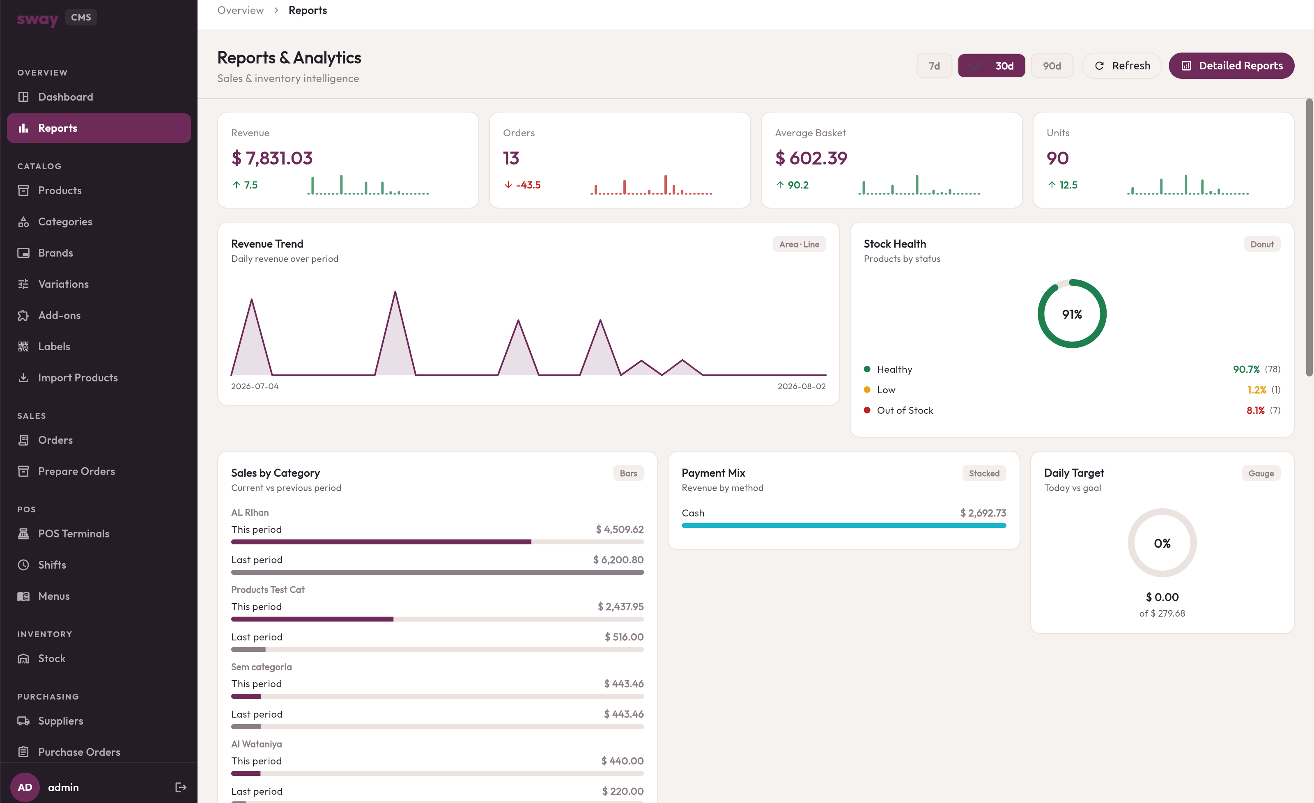Click the Add-ons puzzle piece icon
This screenshot has height=803, width=1314.
point(23,315)
